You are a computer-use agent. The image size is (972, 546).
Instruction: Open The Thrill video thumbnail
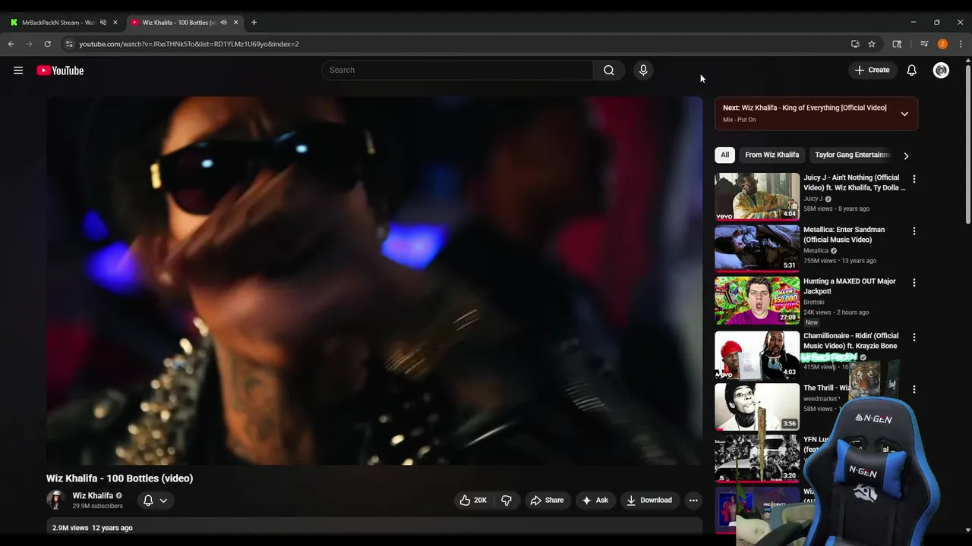pos(757,407)
